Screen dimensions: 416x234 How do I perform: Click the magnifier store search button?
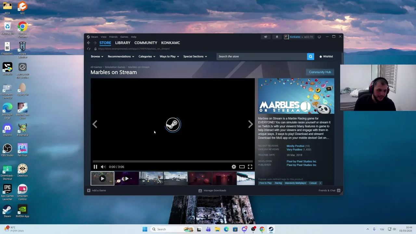click(310, 57)
